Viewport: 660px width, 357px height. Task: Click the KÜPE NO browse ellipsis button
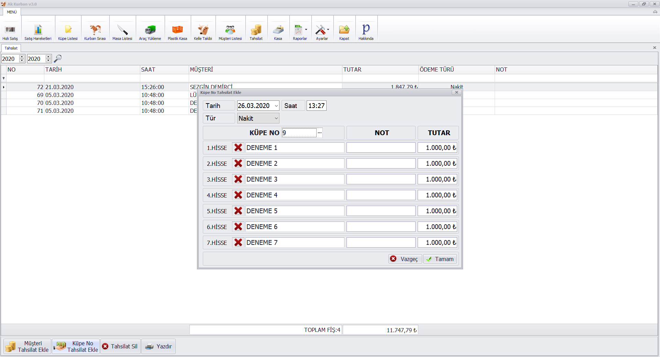pos(320,133)
